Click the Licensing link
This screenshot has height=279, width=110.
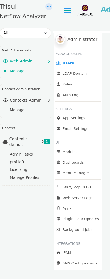tap(19, 169)
